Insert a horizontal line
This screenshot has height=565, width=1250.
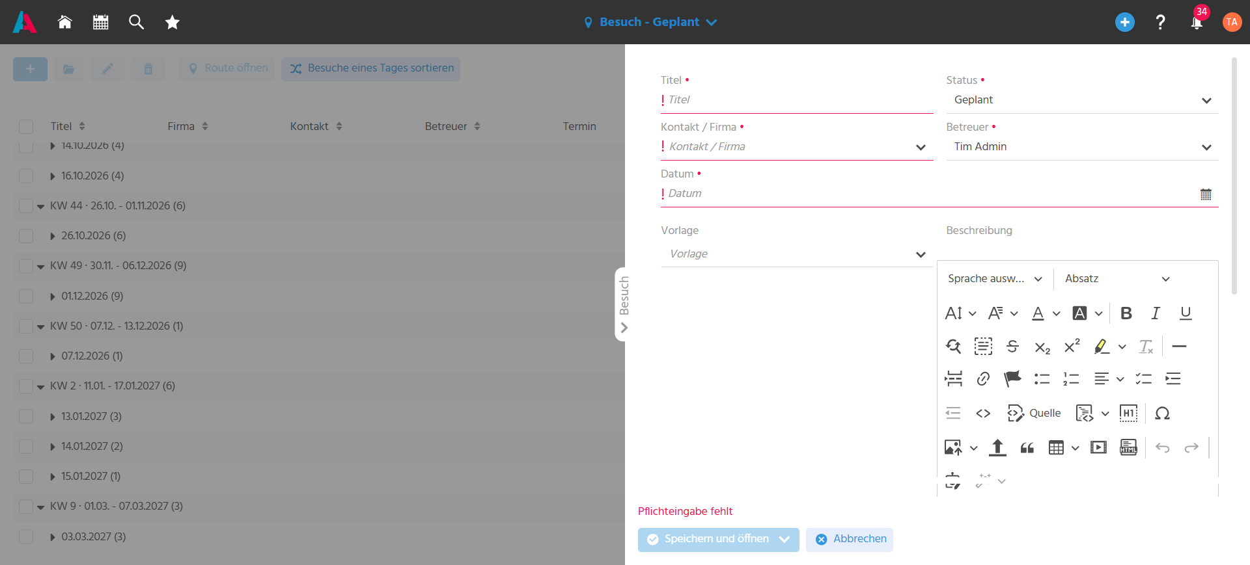coord(1179,347)
